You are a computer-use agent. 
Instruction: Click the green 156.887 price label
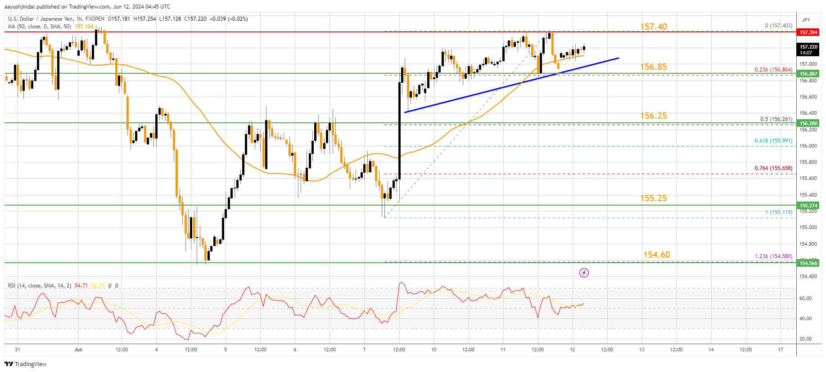click(x=808, y=74)
